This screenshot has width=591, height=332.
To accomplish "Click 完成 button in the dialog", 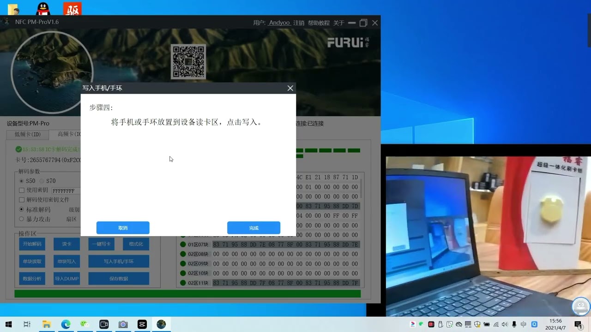I will pos(253,228).
